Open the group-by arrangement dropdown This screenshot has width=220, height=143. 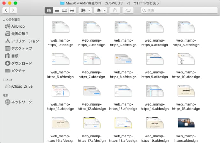pyautogui.click(x=85, y=10)
